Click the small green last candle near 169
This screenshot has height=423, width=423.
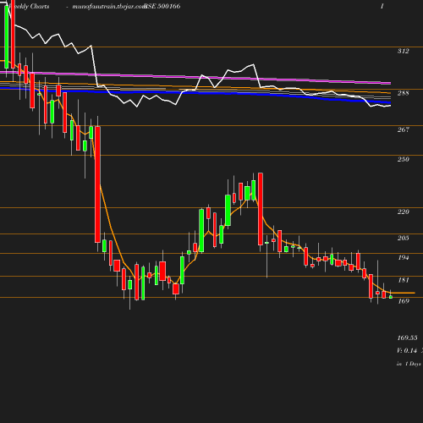(x=391, y=297)
